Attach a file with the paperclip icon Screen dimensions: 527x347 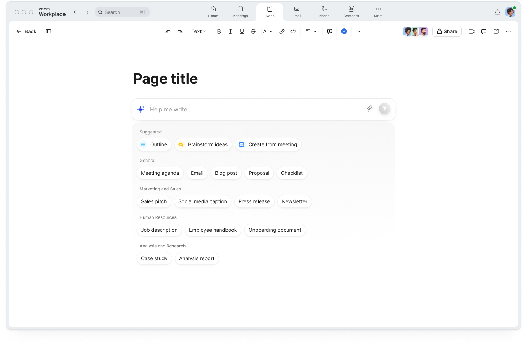point(369,109)
